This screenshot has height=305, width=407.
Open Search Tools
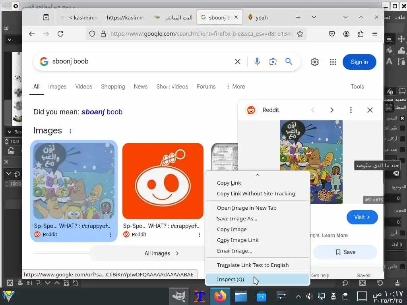[x=357, y=87]
